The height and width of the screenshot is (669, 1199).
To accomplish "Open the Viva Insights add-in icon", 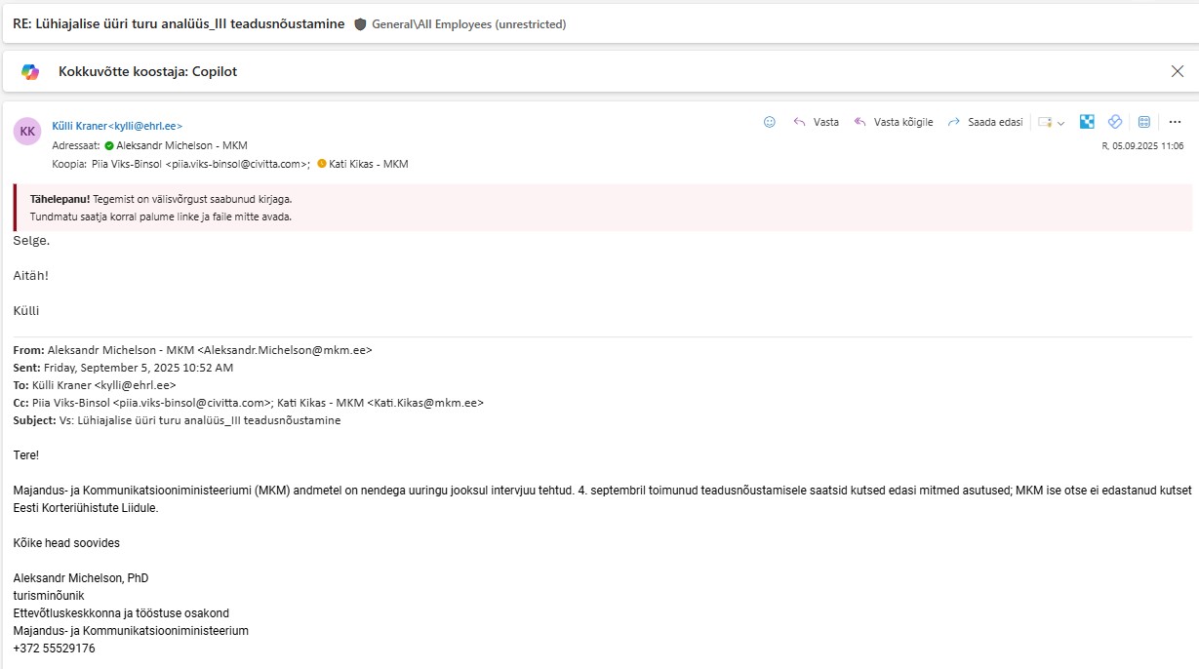I will pyautogui.click(x=1115, y=122).
